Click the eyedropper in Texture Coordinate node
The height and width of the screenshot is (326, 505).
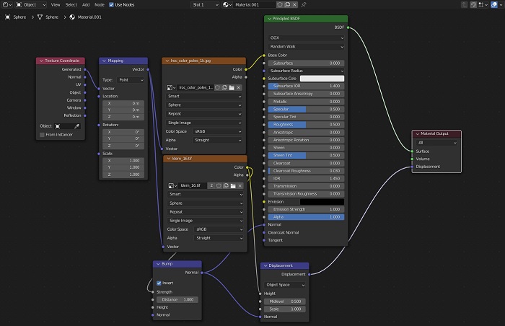(x=76, y=125)
